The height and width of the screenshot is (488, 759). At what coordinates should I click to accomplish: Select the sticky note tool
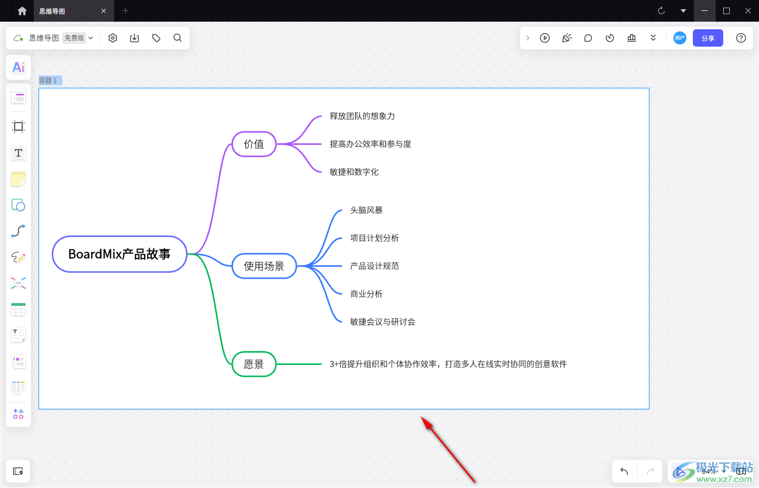coord(18,179)
